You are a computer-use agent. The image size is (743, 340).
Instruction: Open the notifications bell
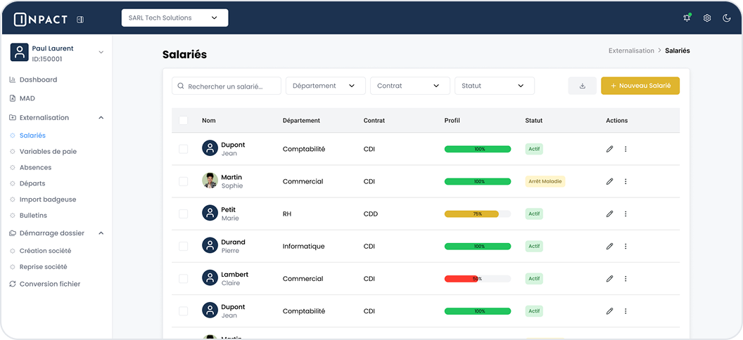tap(687, 18)
